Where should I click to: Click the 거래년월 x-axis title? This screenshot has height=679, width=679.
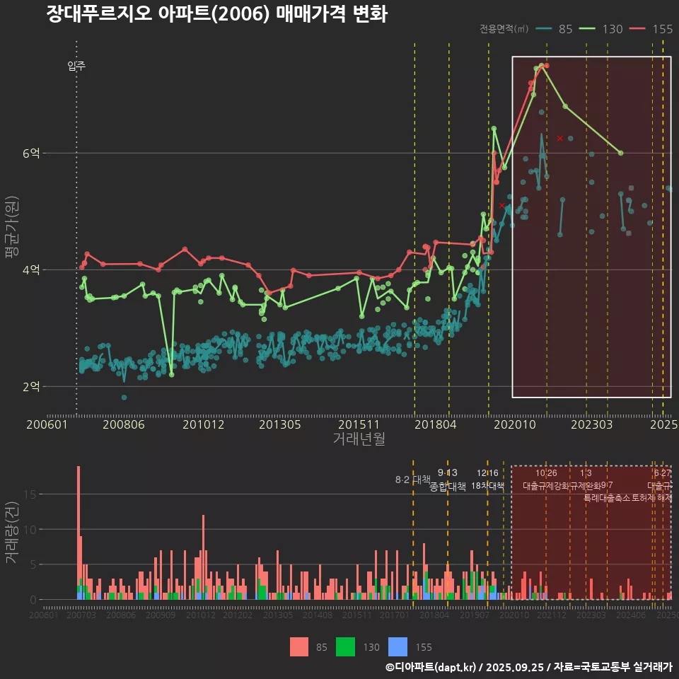(359, 439)
